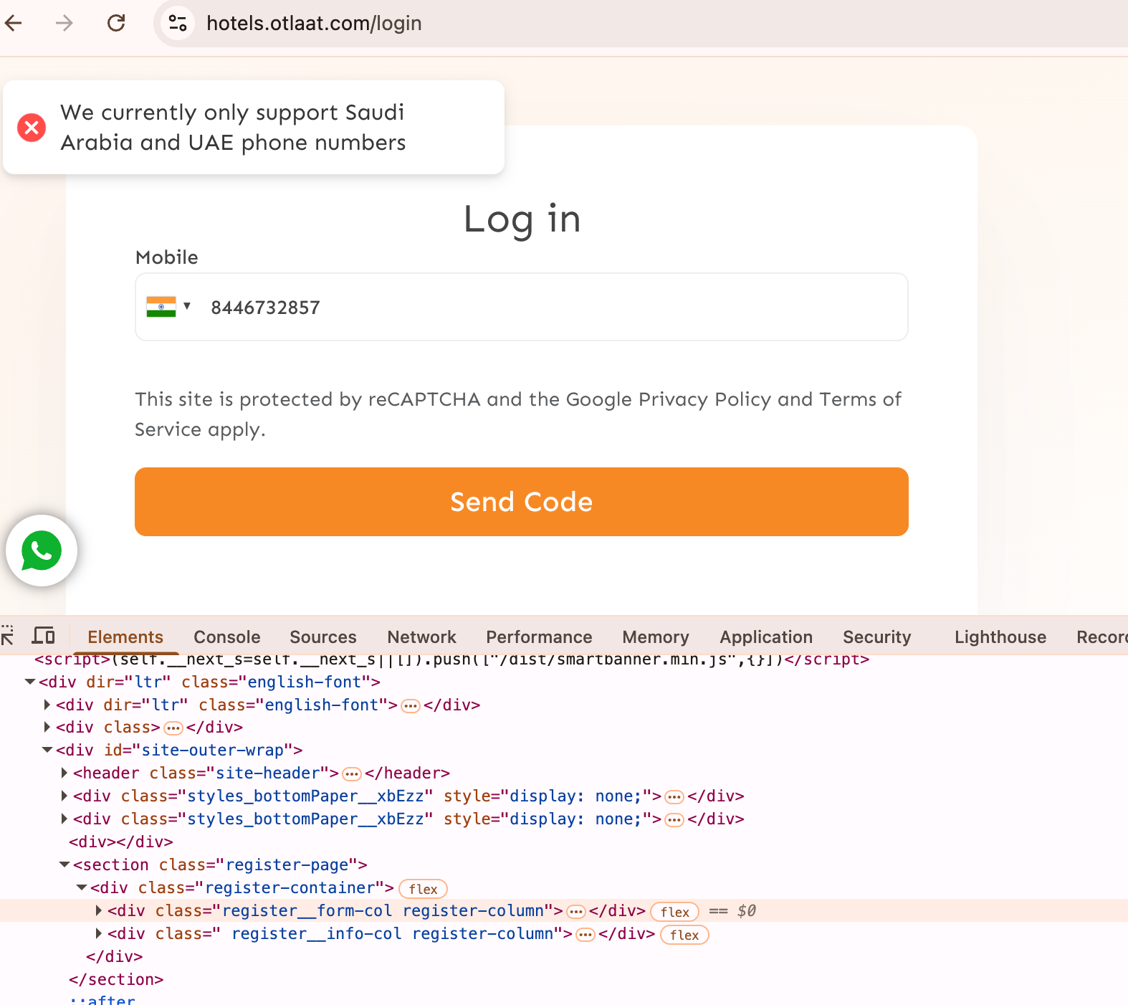This screenshot has width=1128, height=1005.
Task: Open the Memory tab
Action: tap(656, 637)
